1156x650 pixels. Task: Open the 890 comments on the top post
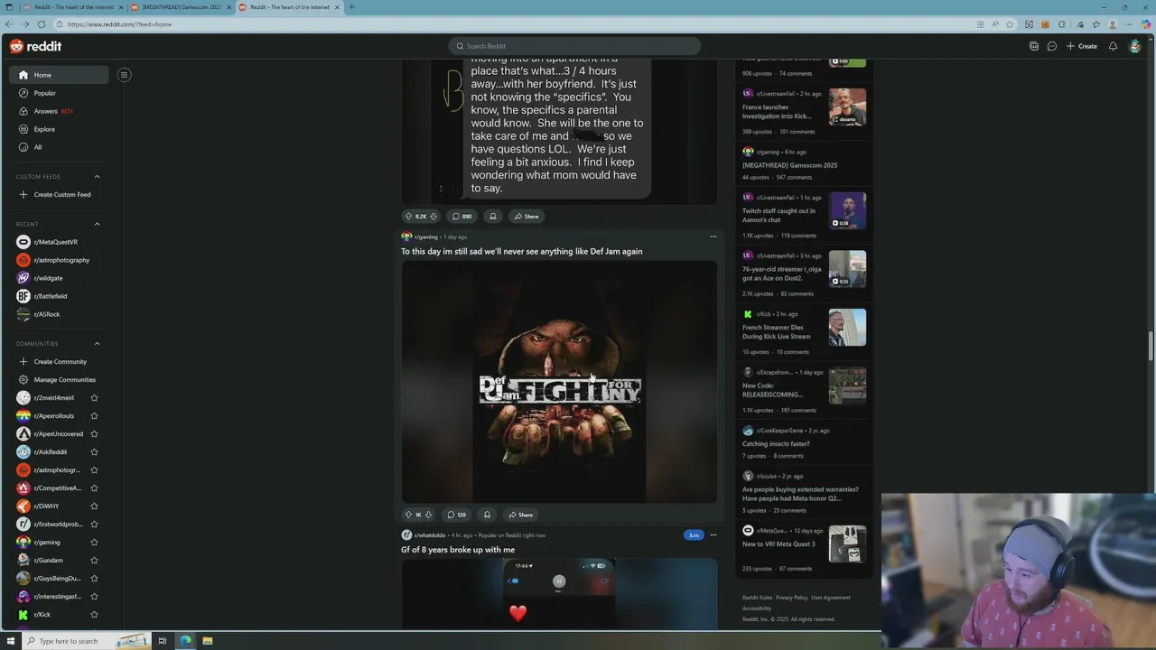[x=461, y=216]
